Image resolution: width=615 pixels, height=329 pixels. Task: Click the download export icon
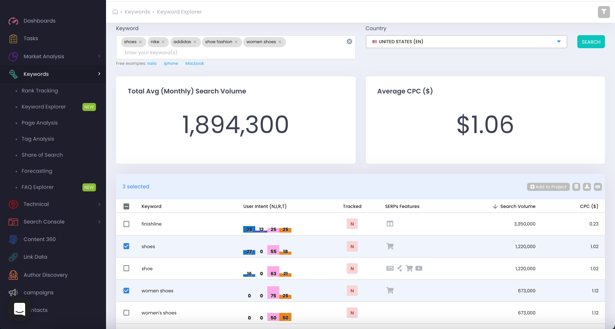point(587,187)
